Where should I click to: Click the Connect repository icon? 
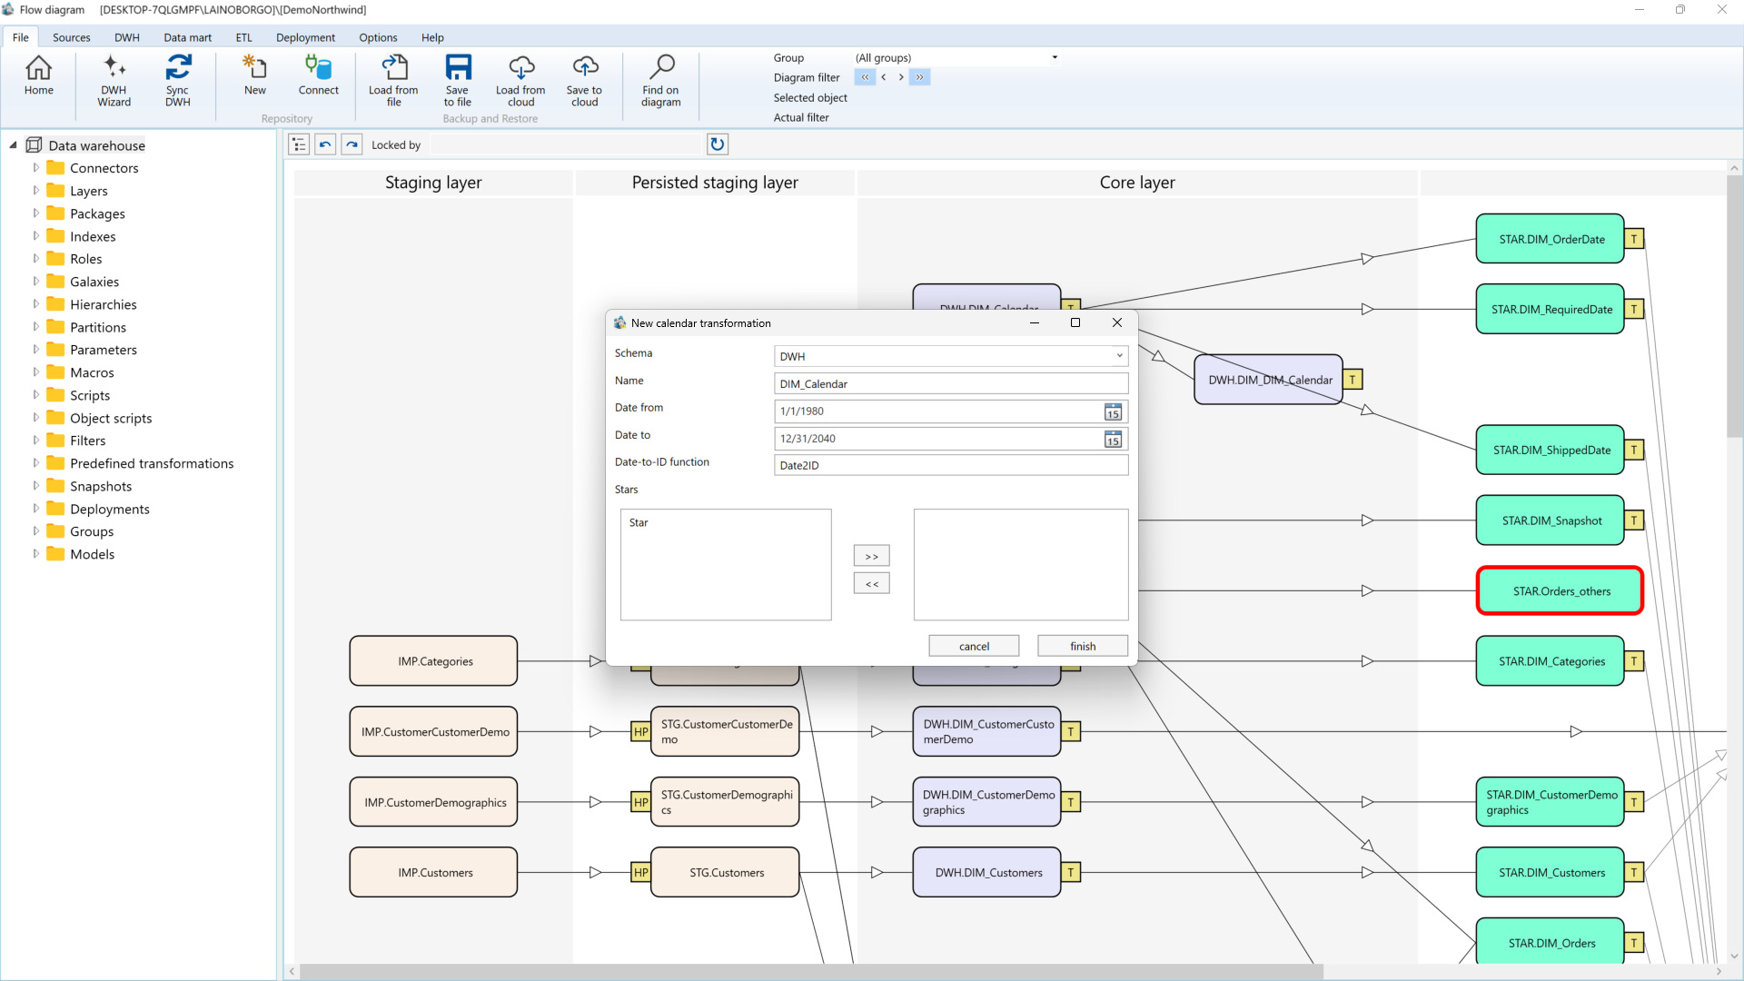click(318, 75)
